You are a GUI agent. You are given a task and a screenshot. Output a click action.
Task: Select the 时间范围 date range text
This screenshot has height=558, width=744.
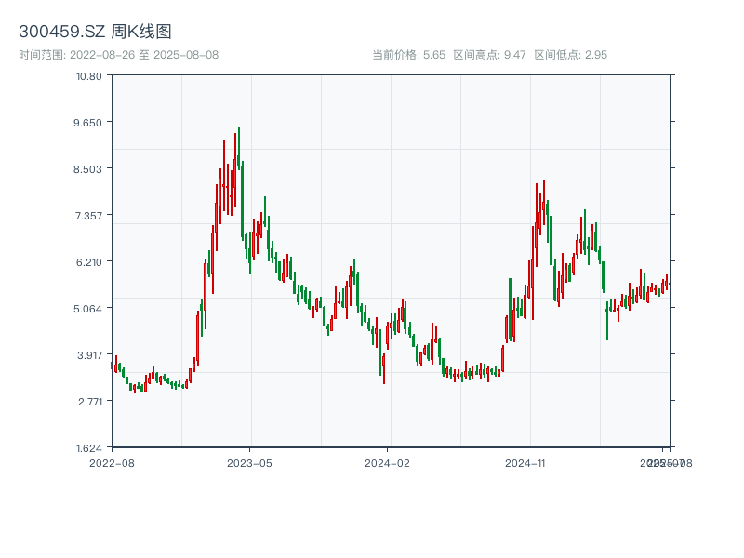tap(119, 55)
